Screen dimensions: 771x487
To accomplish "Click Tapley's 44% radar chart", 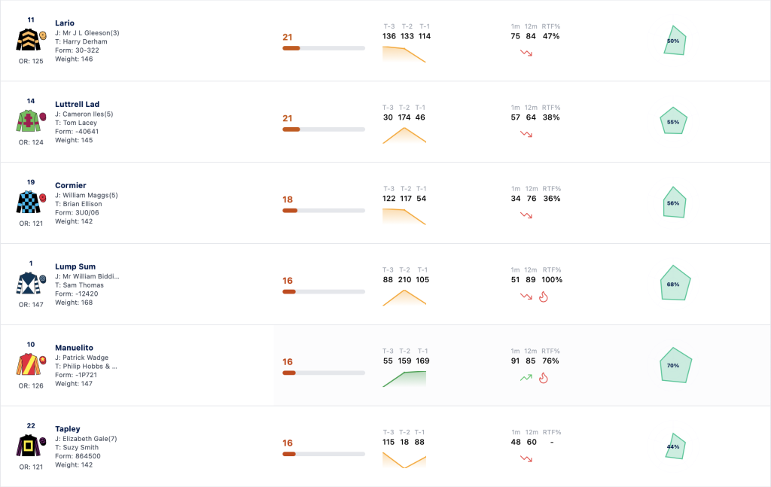I will pos(675,446).
